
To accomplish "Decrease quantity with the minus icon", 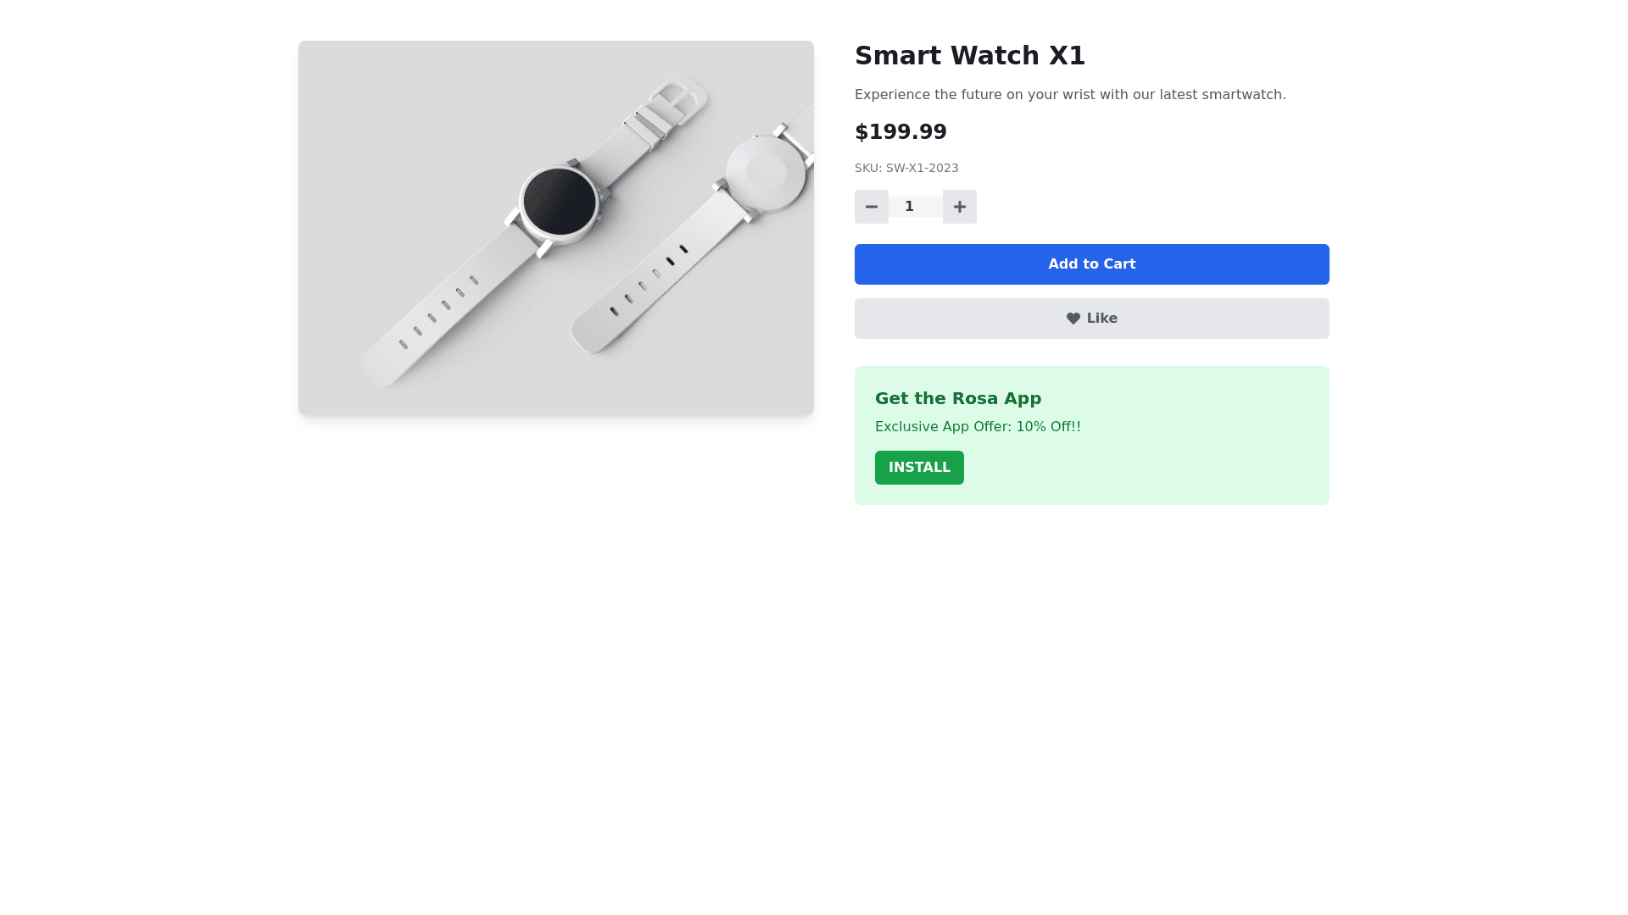I will 871,207.
